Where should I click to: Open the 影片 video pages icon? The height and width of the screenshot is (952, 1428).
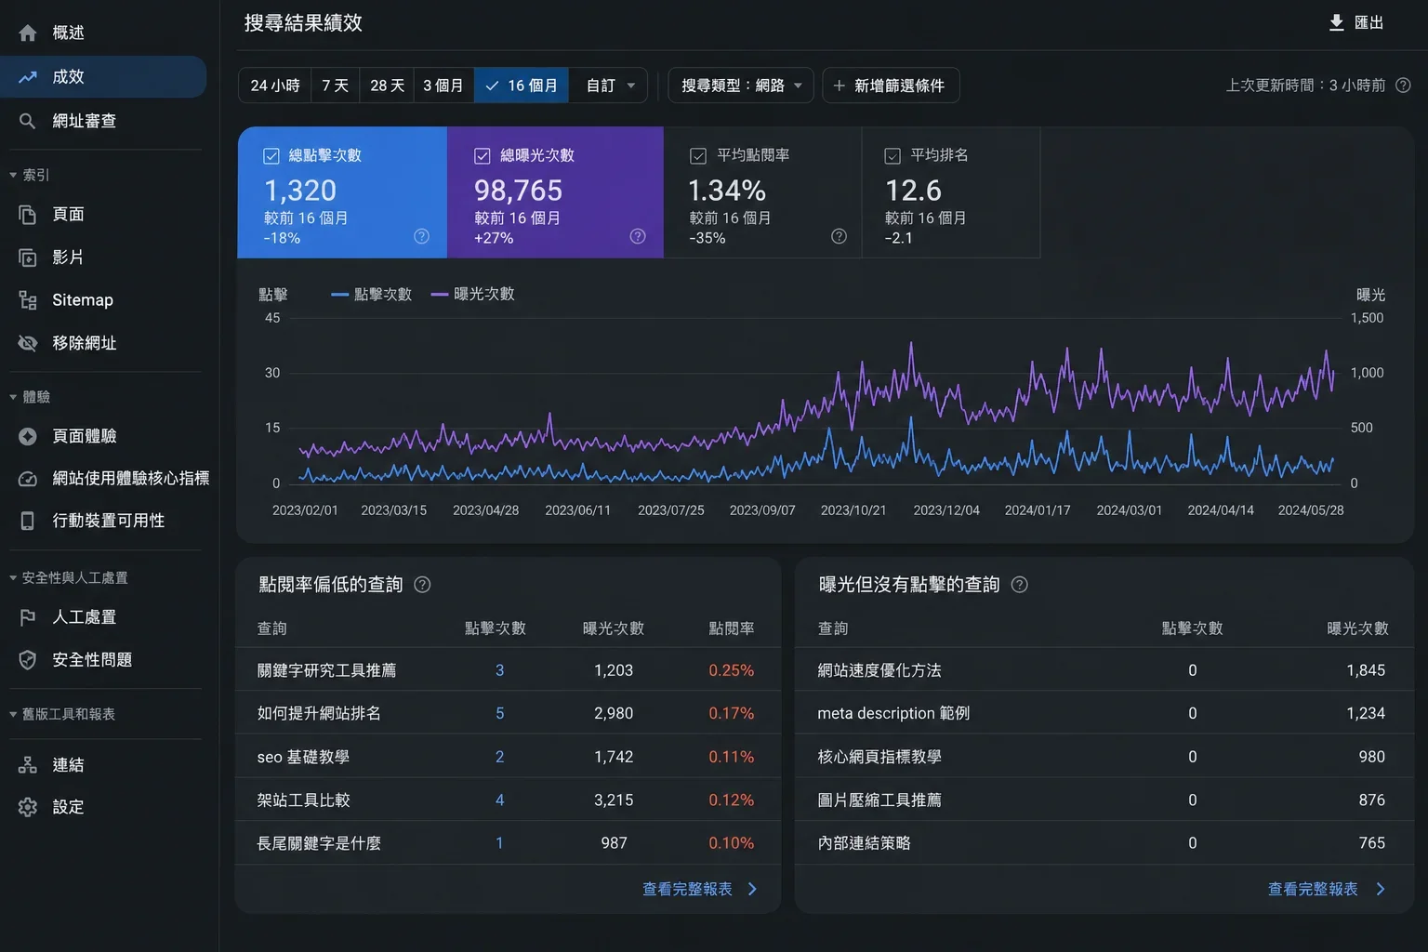[28, 258]
